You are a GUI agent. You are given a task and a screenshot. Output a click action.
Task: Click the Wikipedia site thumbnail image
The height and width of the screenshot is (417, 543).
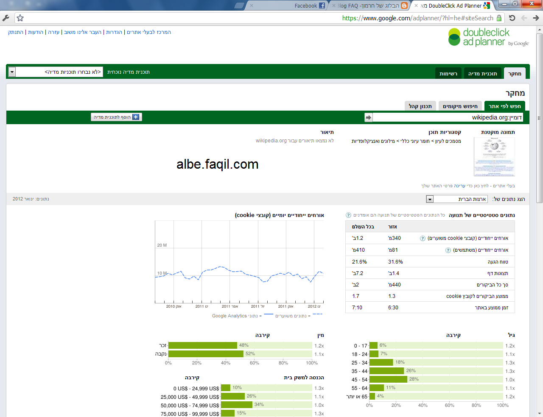coord(494,156)
